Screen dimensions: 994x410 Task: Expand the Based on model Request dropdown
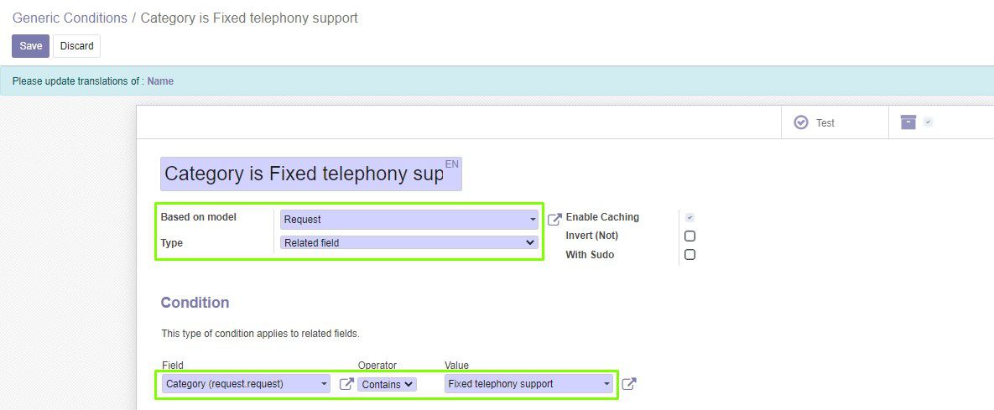tap(409, 220)
